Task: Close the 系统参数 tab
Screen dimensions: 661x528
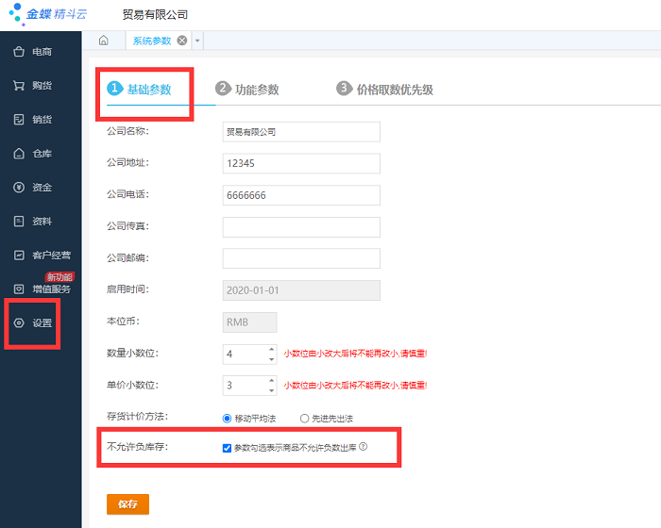Action: 182,41
